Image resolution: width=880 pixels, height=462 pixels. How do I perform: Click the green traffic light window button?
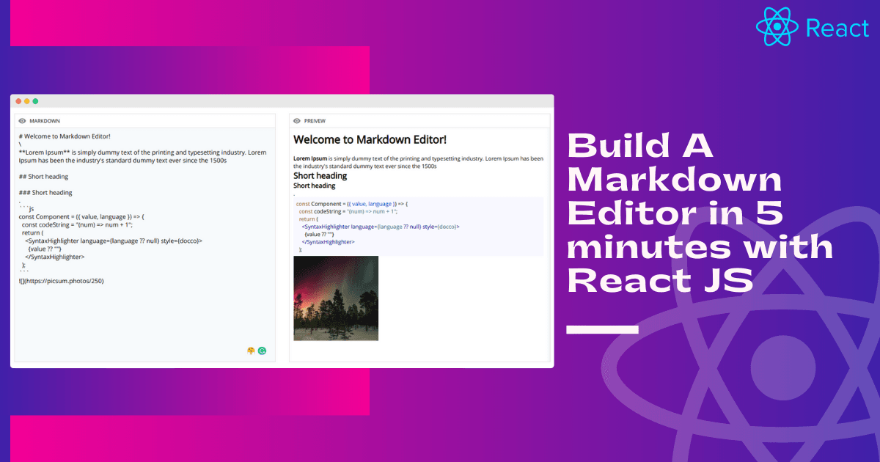[x=36, y=101]
